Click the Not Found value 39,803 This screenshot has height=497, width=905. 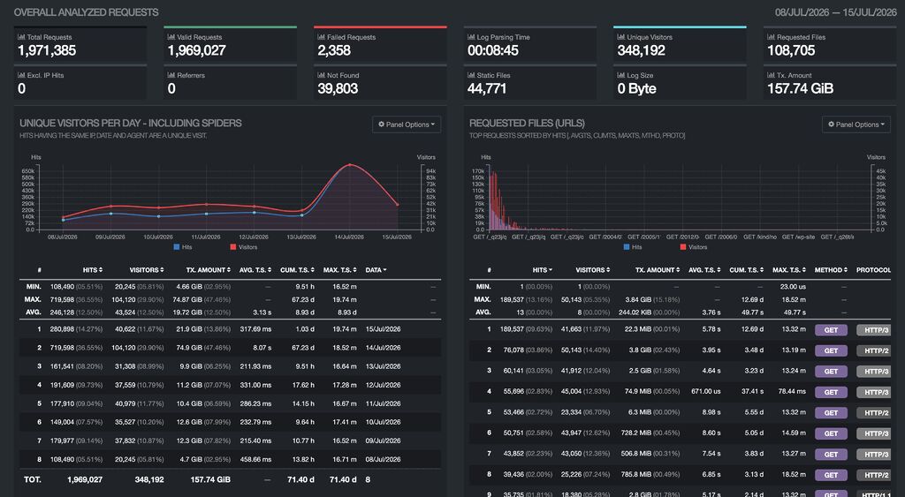[x=338, y=89]
